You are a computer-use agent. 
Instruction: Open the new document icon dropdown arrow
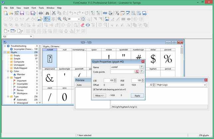8,31
